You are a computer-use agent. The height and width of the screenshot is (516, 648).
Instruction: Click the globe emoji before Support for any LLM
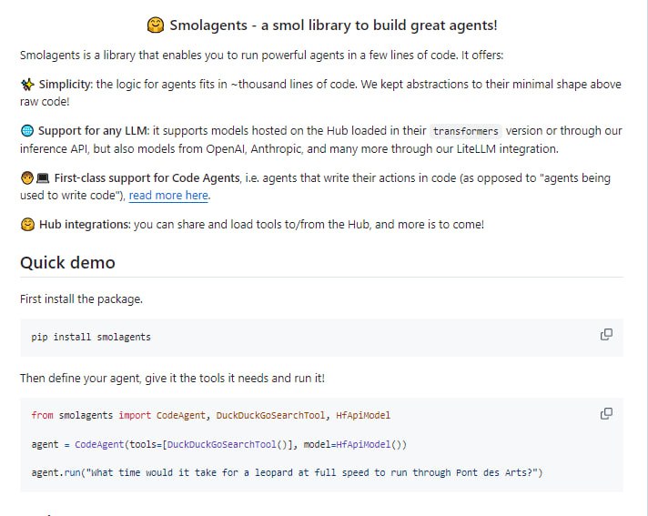pyautogui.click(x=27, y=131)
